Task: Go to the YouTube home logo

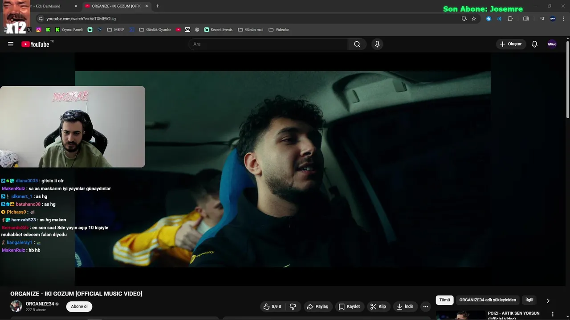Action: click(x=35, y=44)
